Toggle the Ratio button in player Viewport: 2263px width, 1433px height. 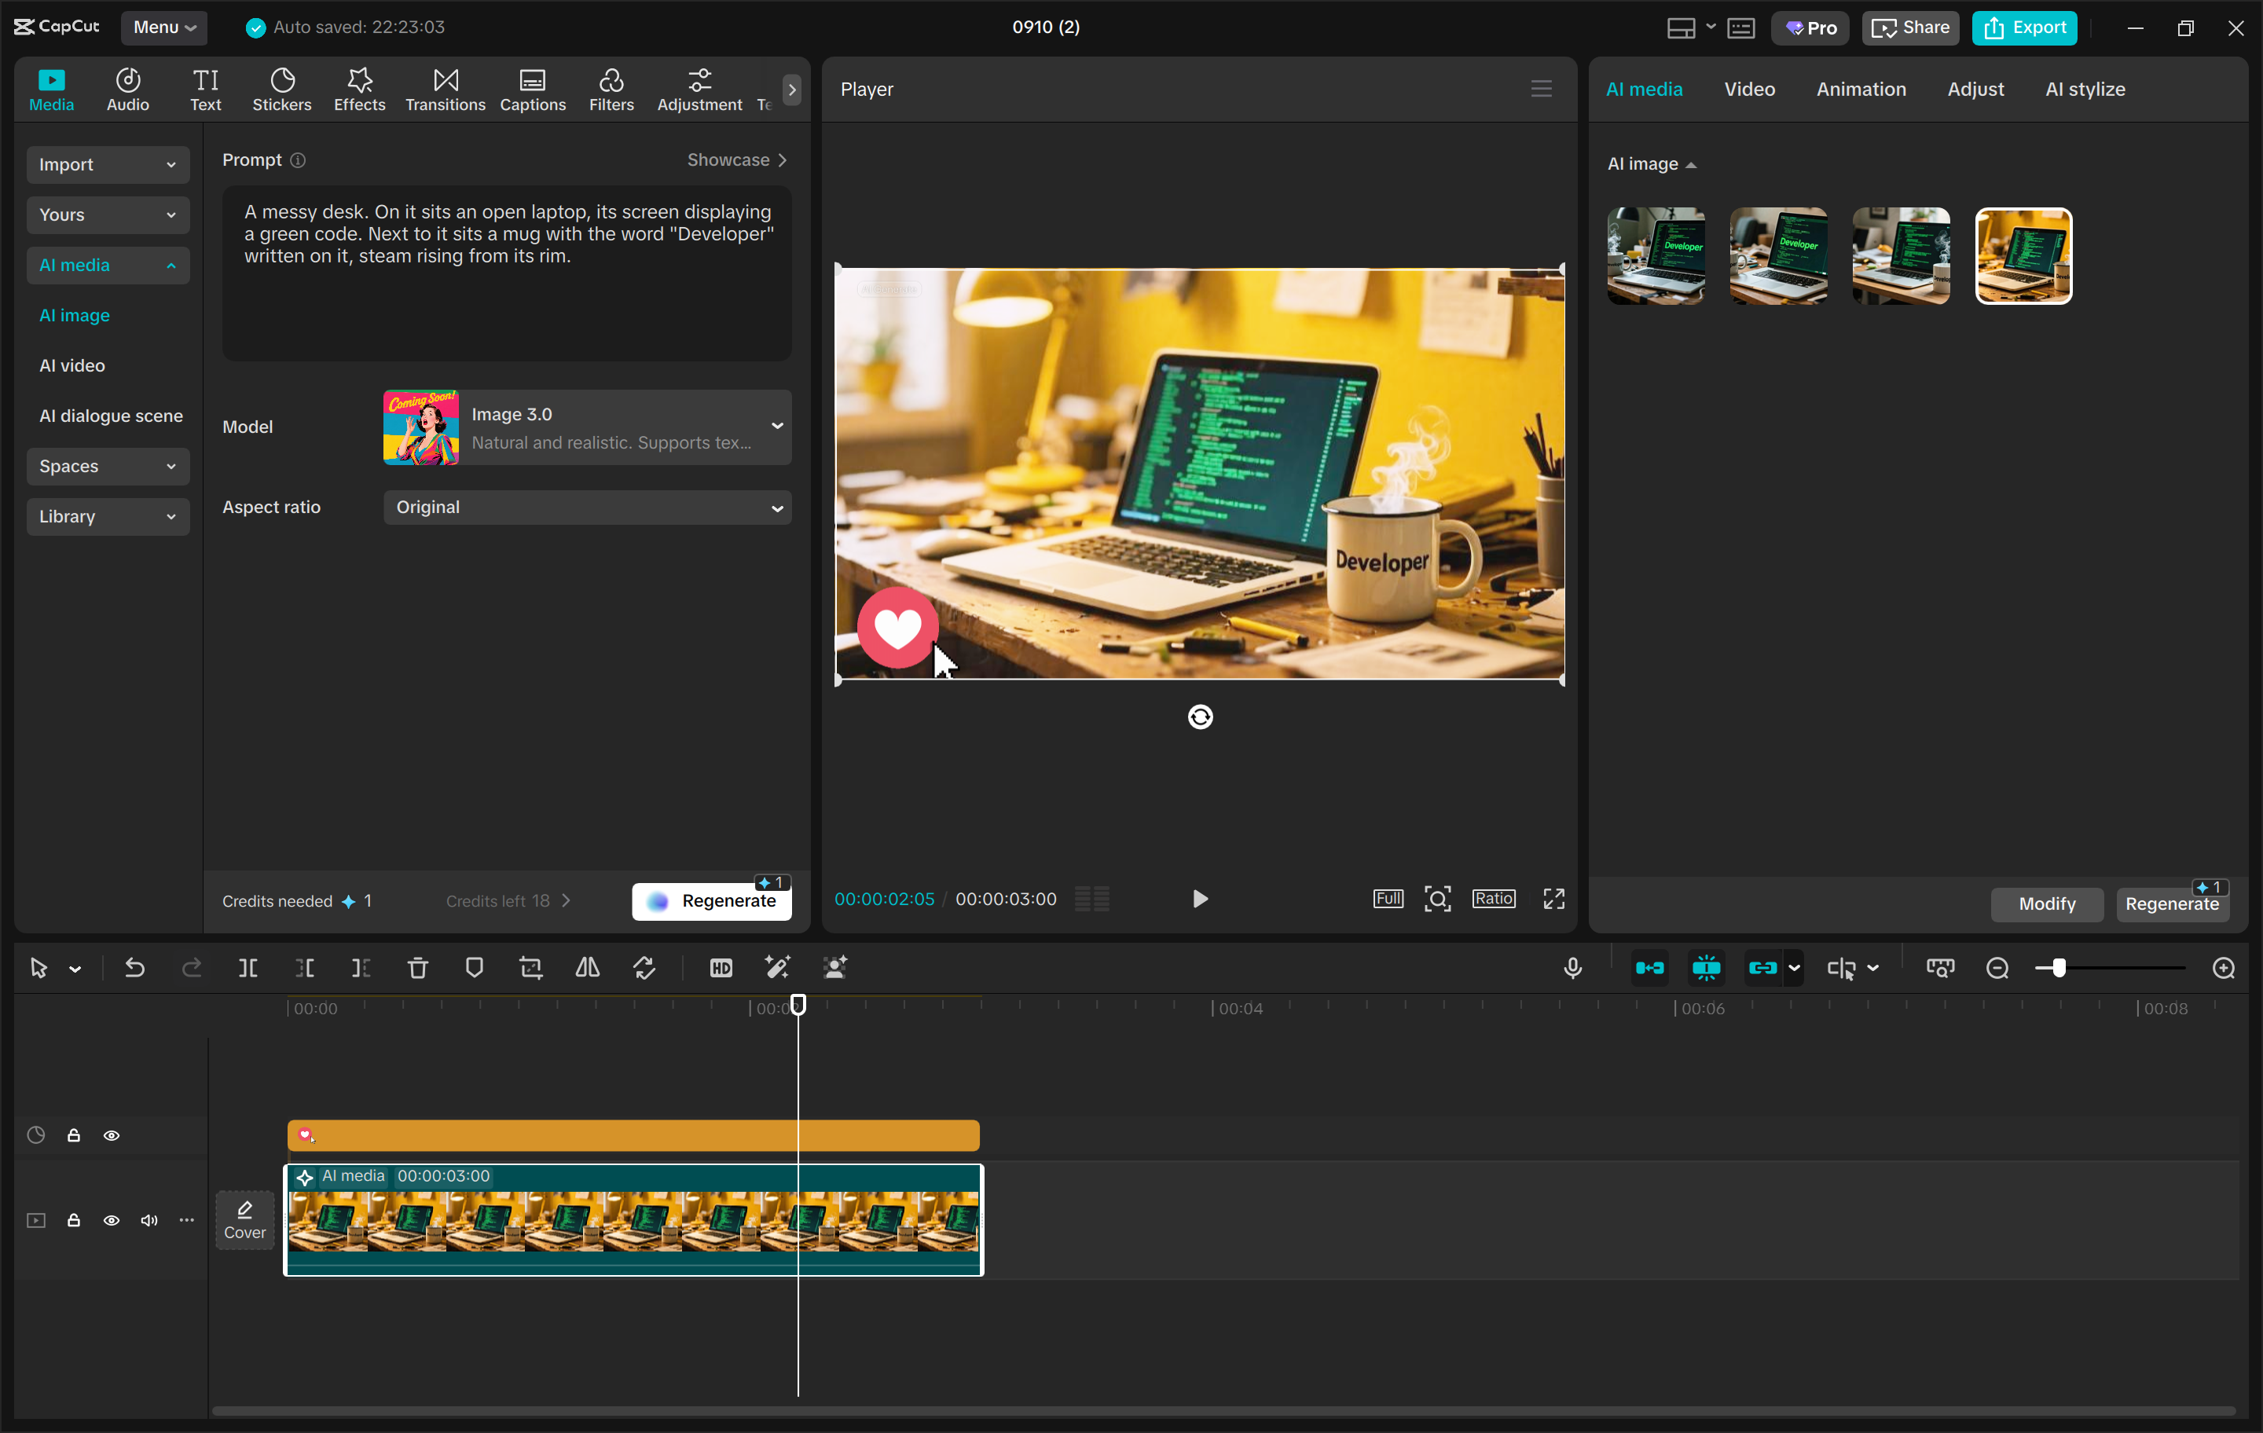(1493, 900)
